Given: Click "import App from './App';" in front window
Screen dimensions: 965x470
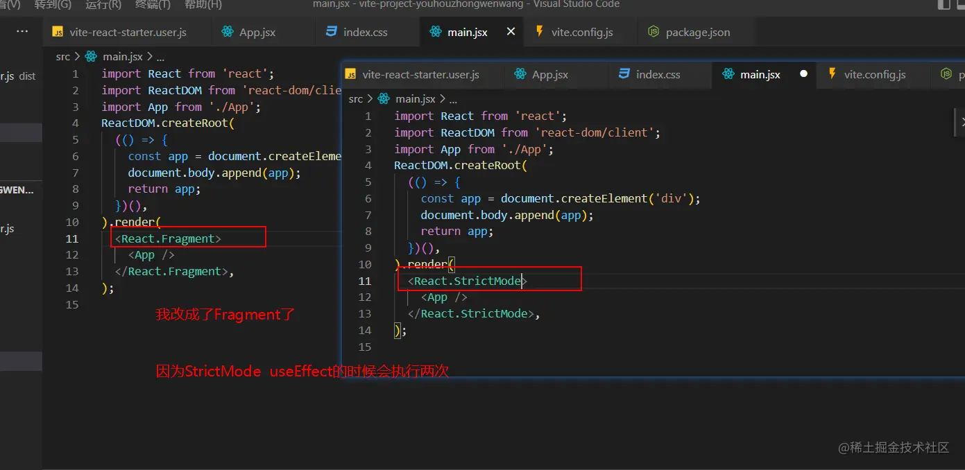Looking at the screenshot, I should click(x=474, y=149).
